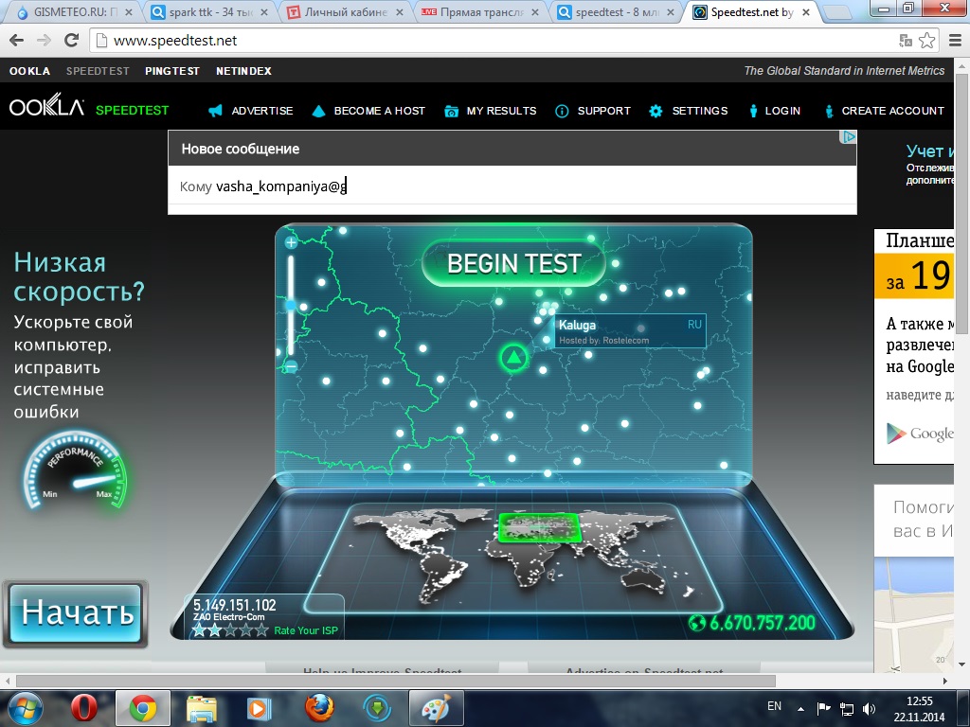Click the BECOME A HOST triangle icon
The height and width of the screenshot is (727, 970).
click(318, 111)
